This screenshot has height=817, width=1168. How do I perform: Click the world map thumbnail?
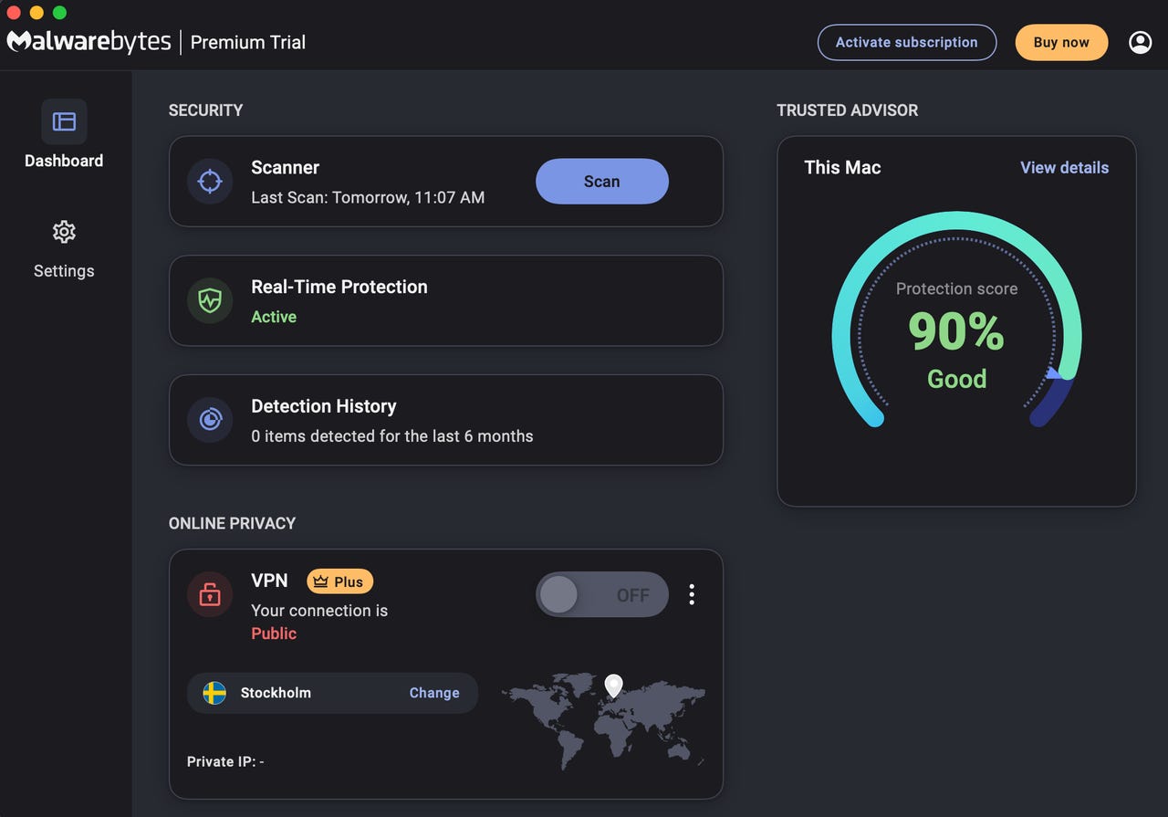click(x=604, y=721)
